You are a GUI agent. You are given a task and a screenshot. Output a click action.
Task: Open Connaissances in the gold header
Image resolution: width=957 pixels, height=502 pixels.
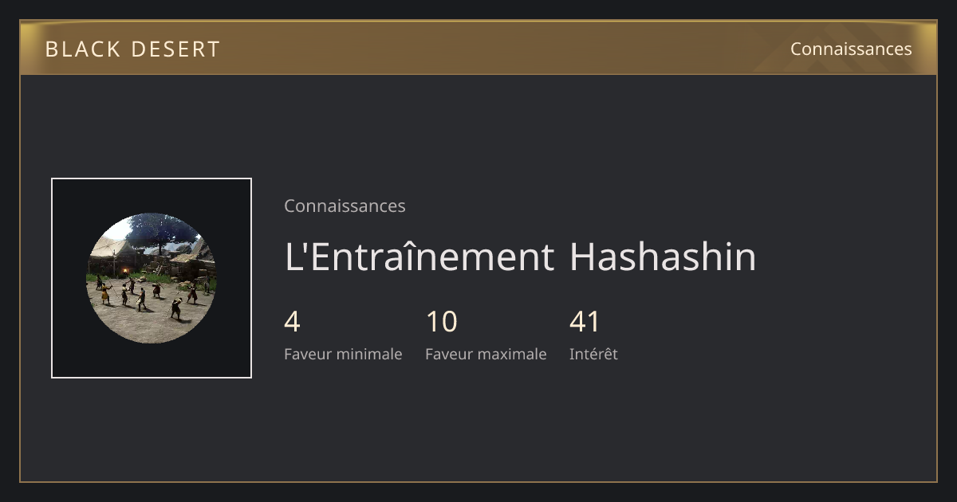click(x=851, y=49)
